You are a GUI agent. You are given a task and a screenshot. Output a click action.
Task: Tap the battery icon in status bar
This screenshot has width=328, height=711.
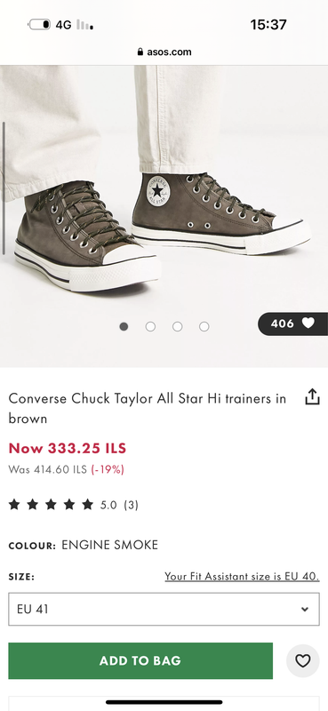point(39,25)
